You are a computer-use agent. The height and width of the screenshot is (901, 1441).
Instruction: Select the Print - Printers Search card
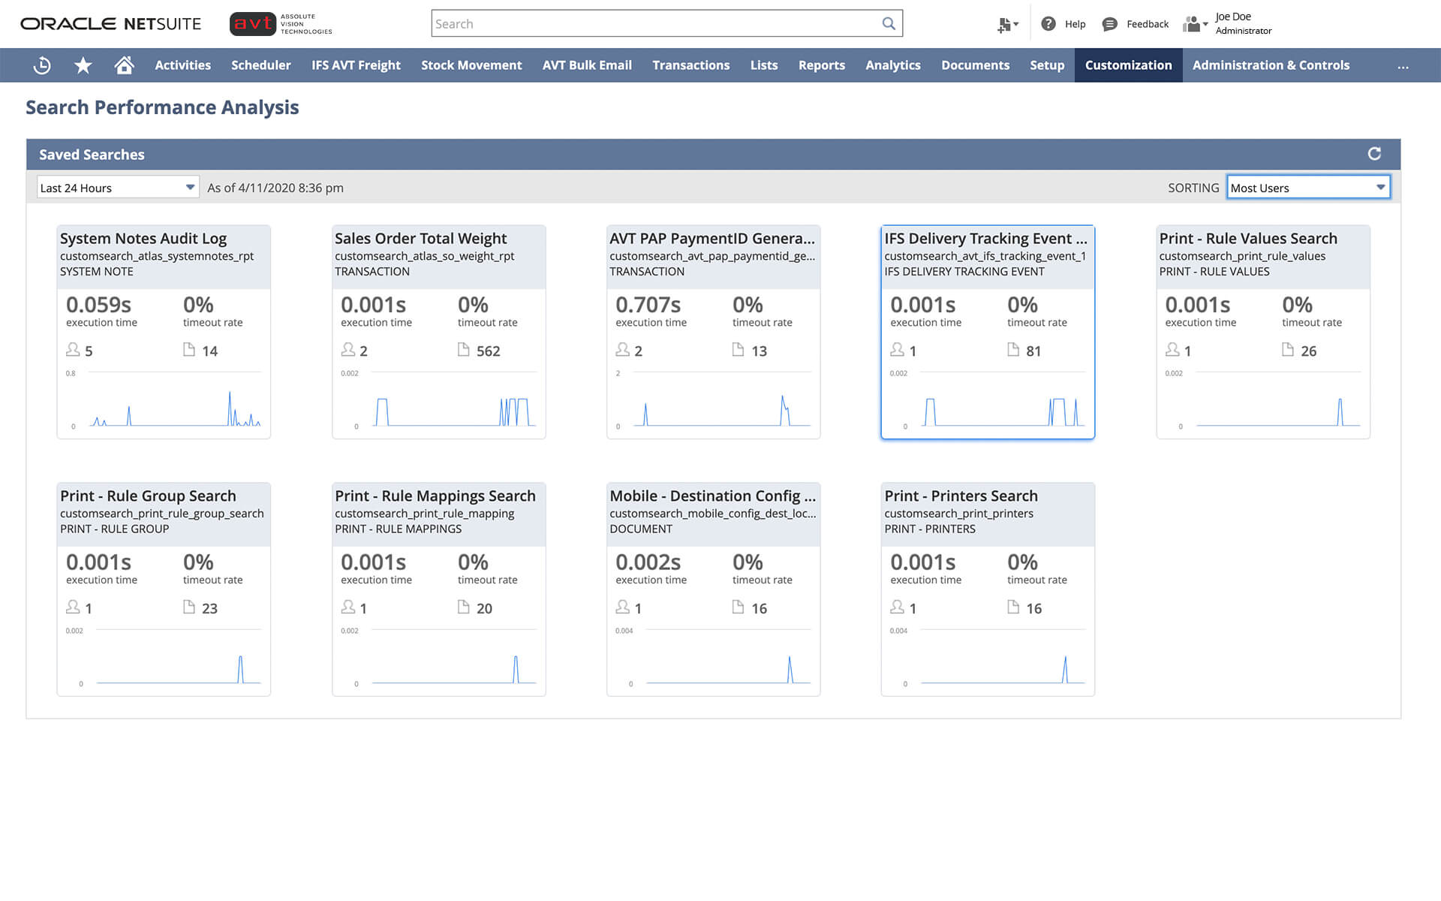(x=988, y=589)
